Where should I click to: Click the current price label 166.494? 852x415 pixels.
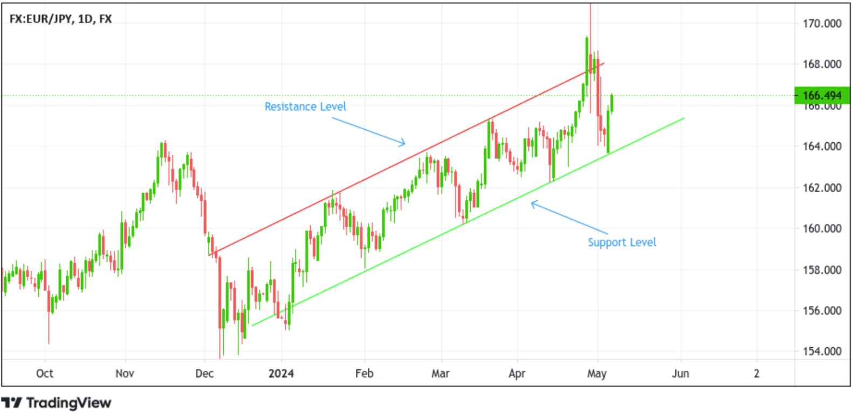point(822,95)
